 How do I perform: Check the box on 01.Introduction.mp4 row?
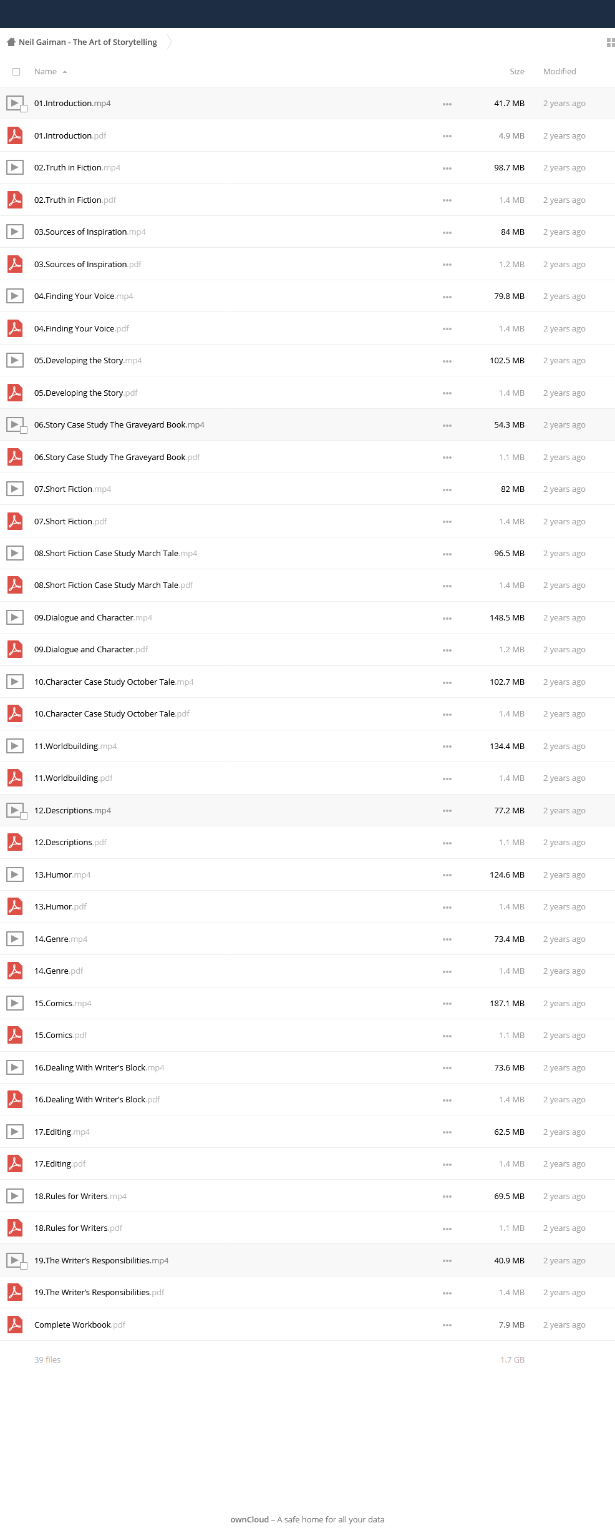(24, 109)
